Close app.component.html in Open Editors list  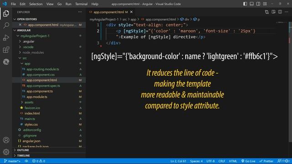[x=20, y=25]
